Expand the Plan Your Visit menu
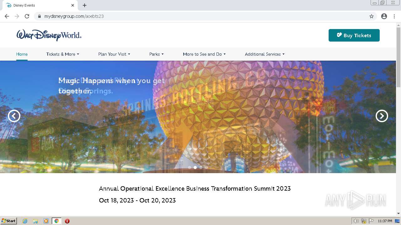 (x=114, y=54)
